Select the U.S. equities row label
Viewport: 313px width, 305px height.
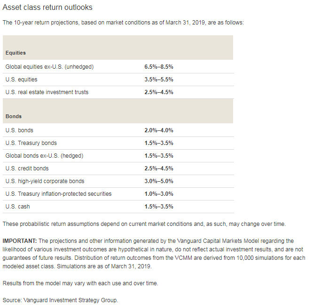21,80
